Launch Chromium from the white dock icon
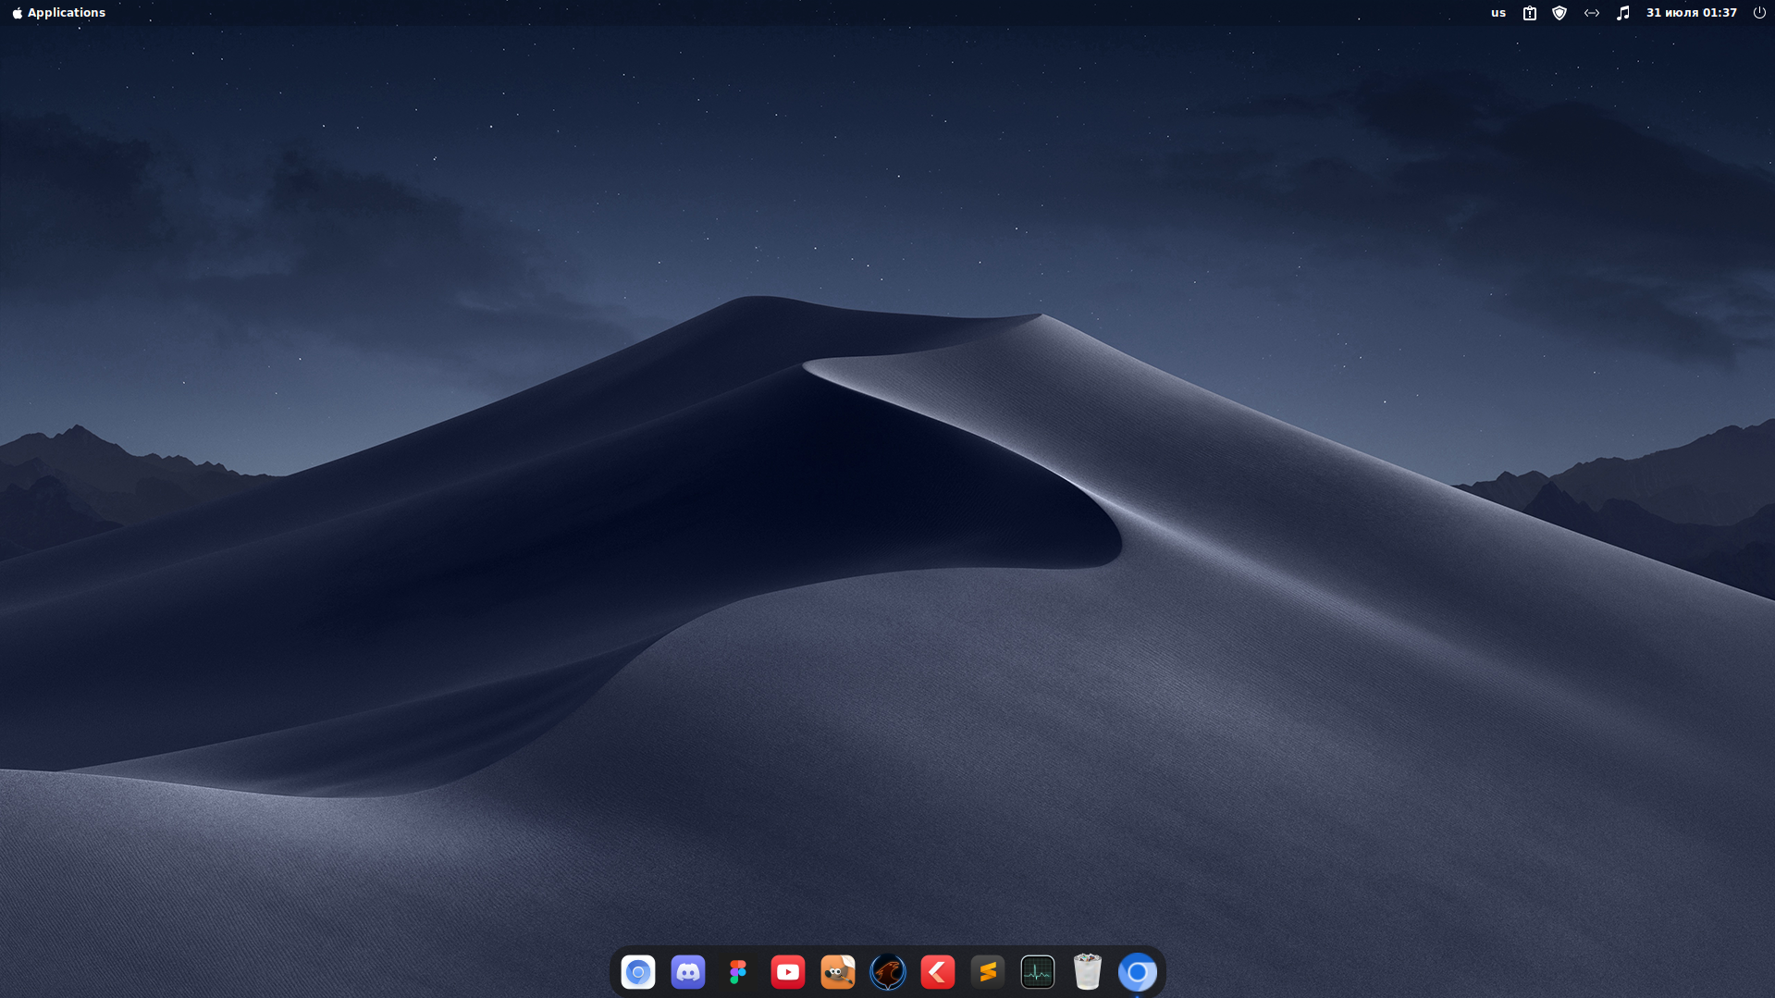This screenshot has height=998, width=1775. point(638,972)
